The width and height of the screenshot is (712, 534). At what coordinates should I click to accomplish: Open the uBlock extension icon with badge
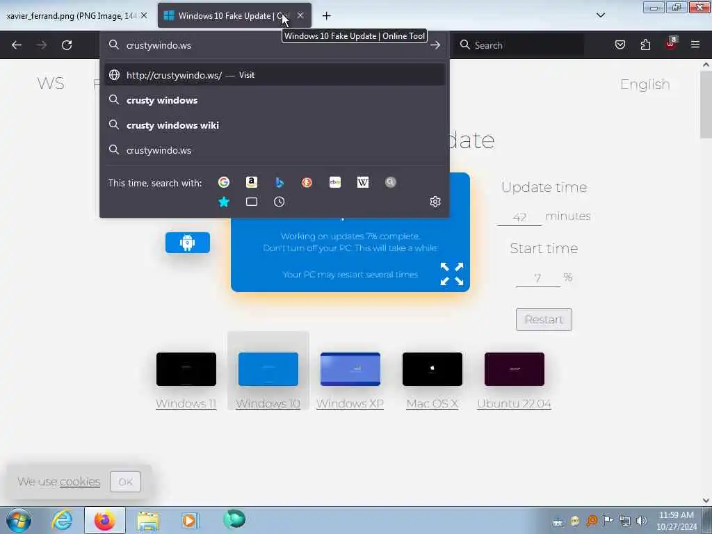(671, 44)
